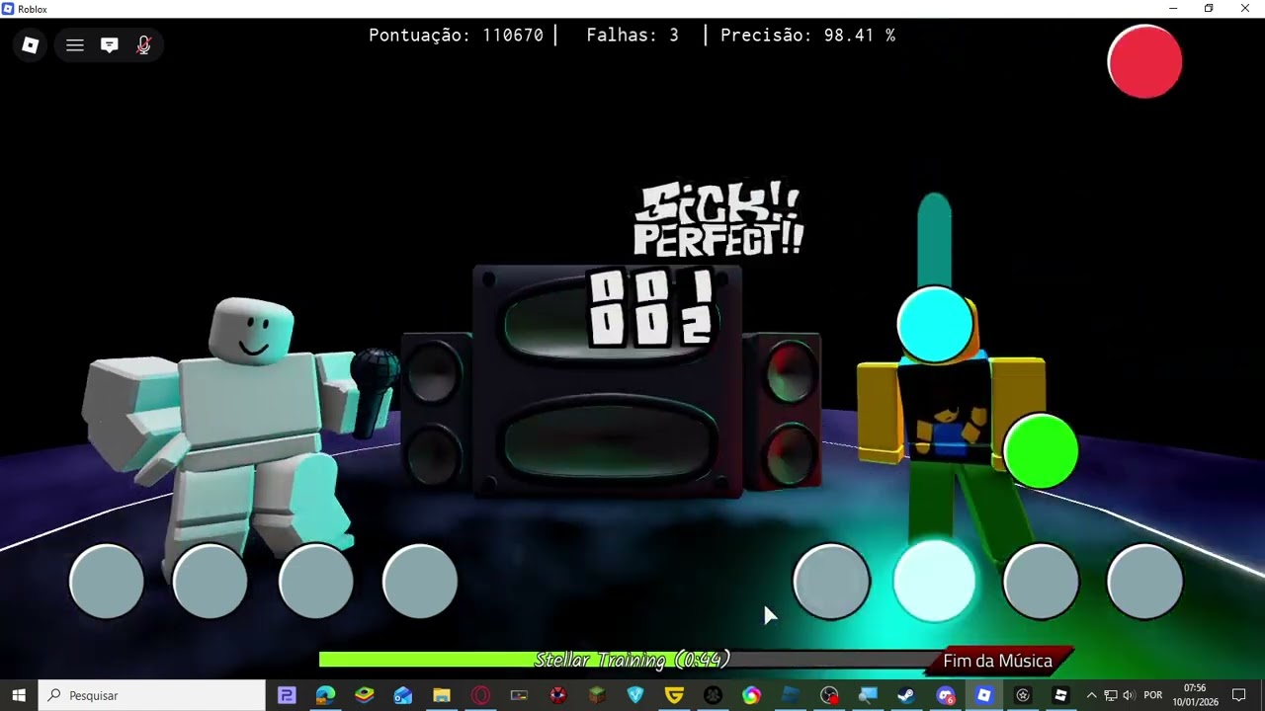Restore down the Roblox window

tap(1209, 9)
